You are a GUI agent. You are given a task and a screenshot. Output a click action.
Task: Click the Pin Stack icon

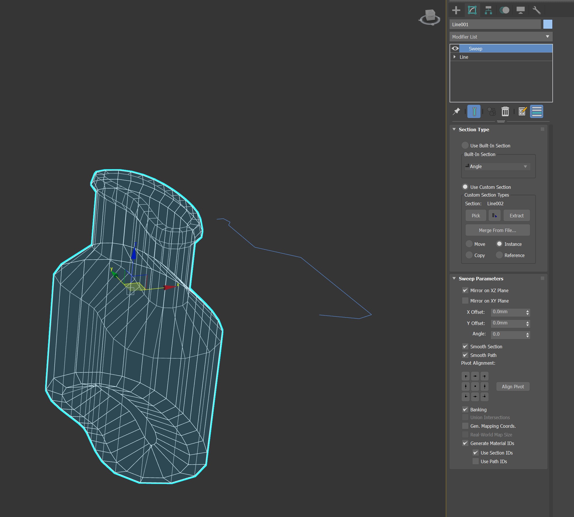pyautogui.click(x=456, y=111)
